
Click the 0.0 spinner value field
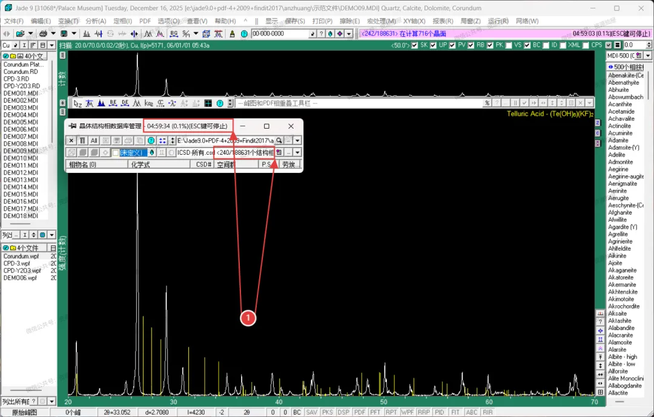pyautogui.click(x=634, y=45)
